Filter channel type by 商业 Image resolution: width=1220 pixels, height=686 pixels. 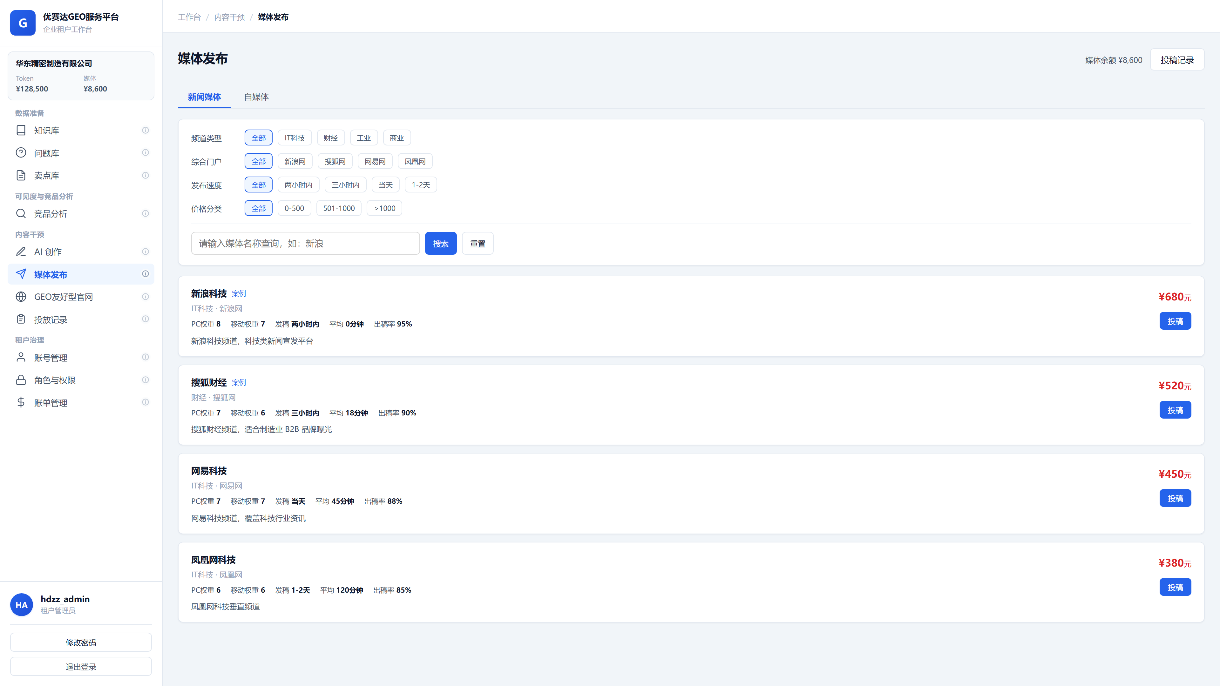click(x=397, y=138)
